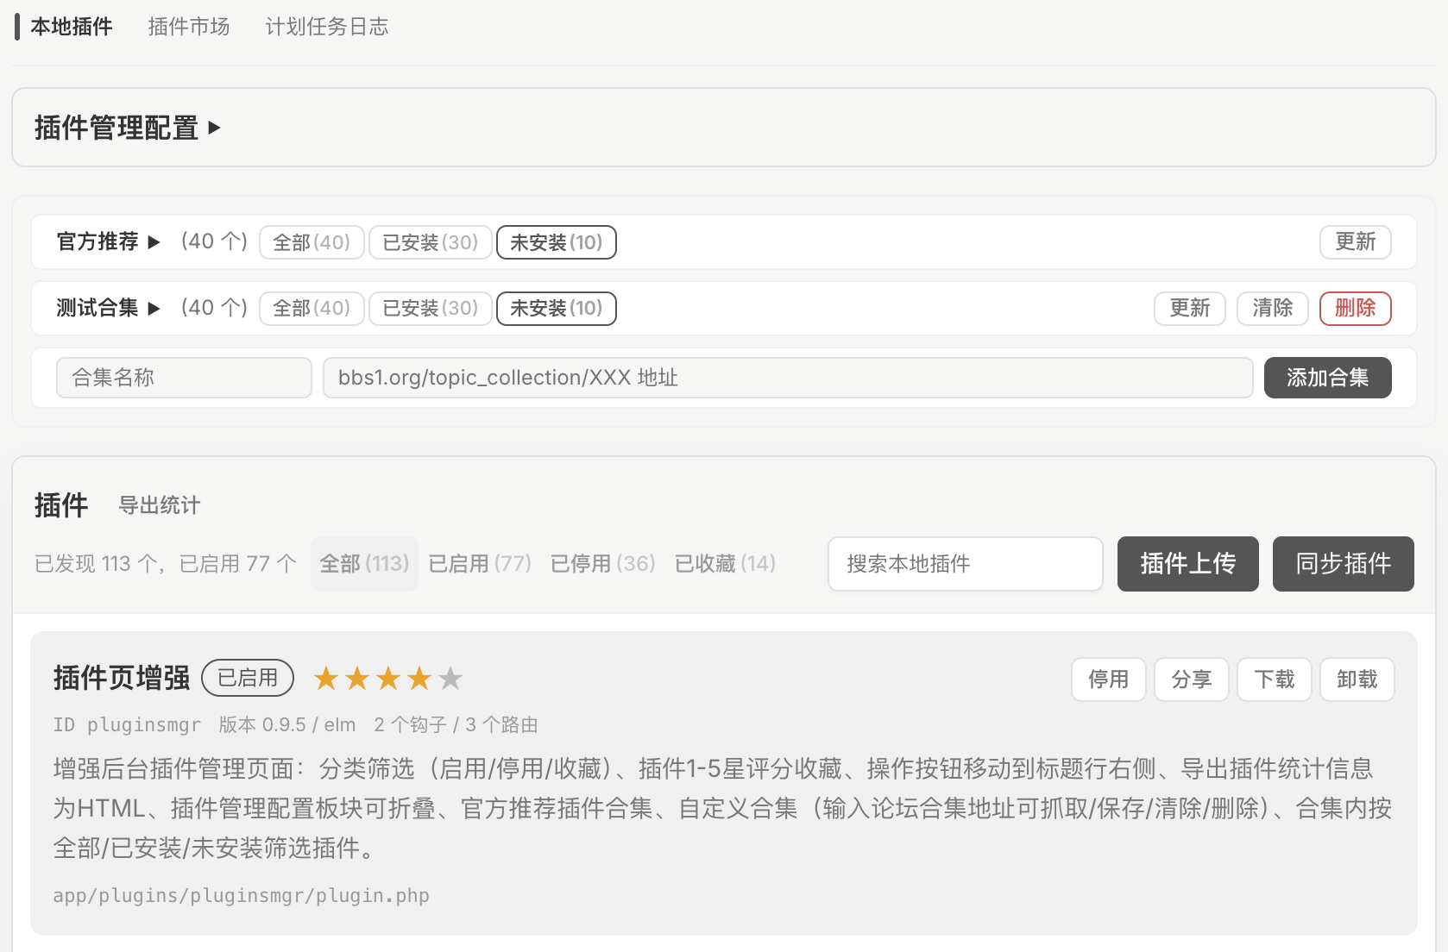The image size is (1448, 952).
Task: Click 更新 button in 官方推荐 row
Action: 1355,241
